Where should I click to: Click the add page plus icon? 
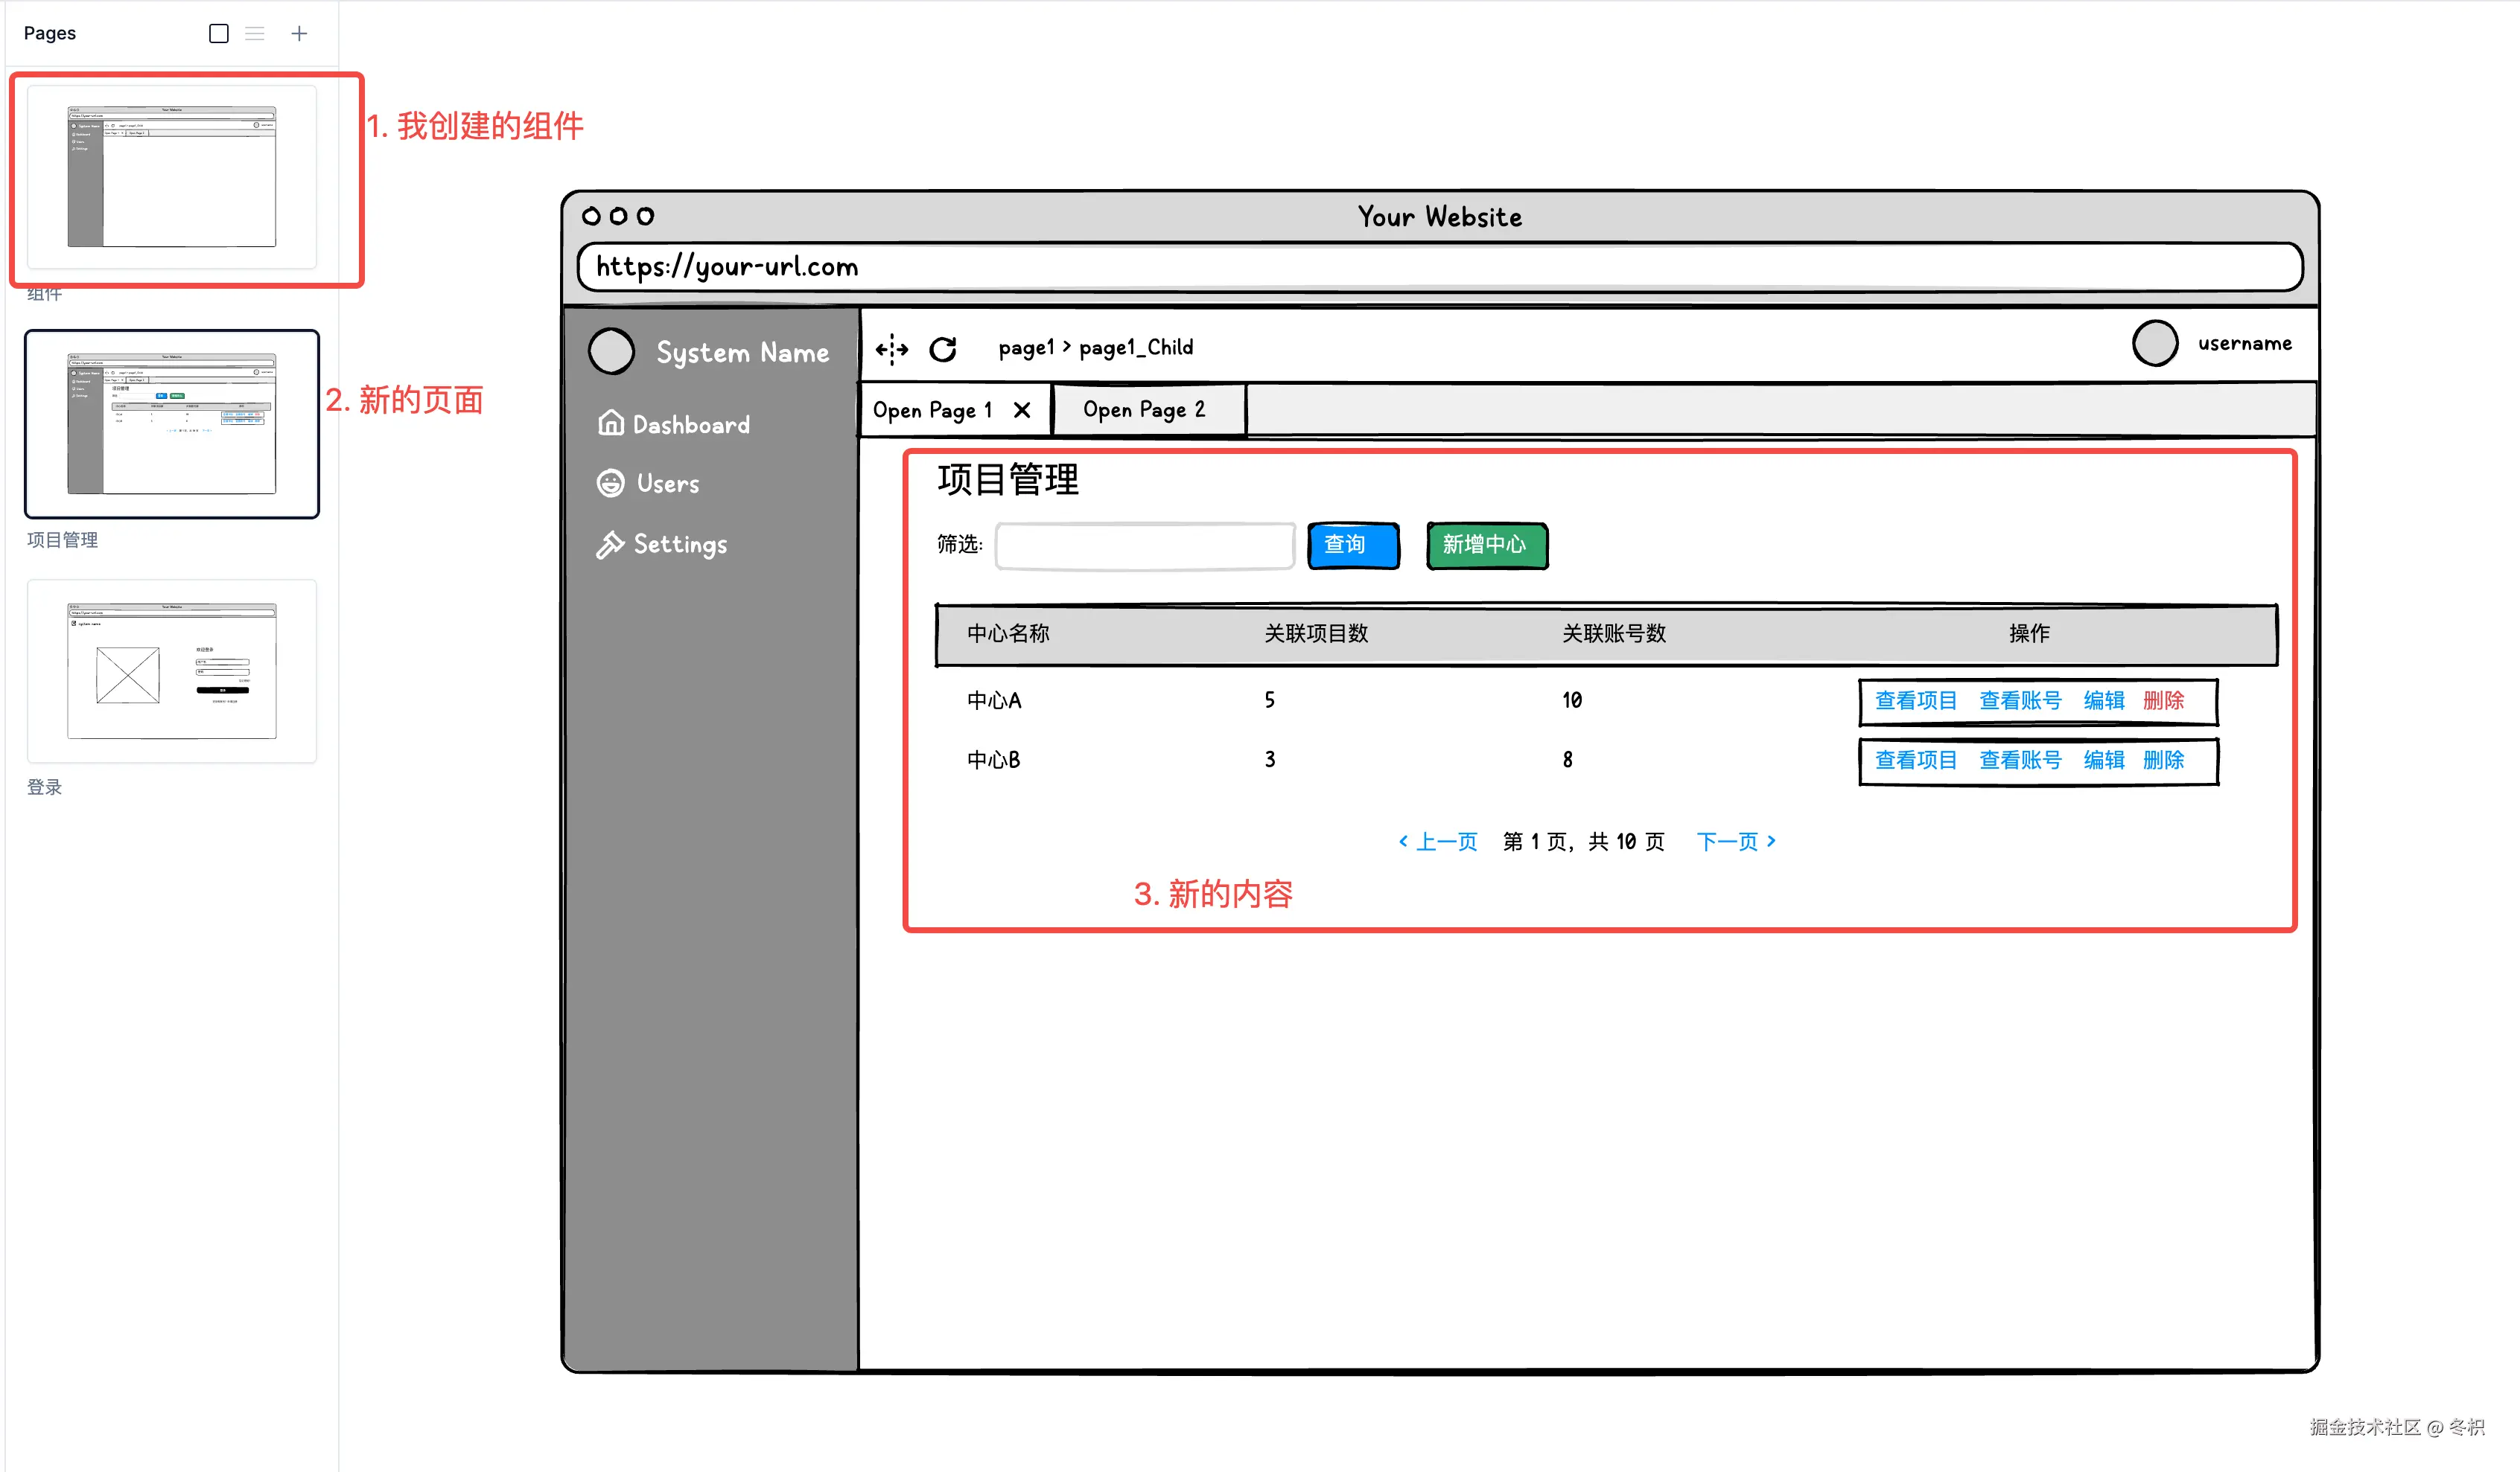(x=299, y=34)
